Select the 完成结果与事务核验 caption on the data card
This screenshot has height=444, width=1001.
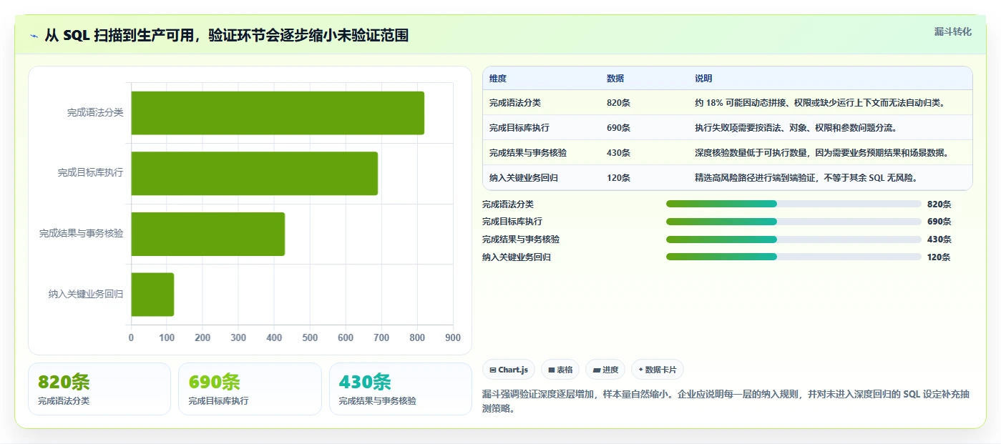point(377,401)
